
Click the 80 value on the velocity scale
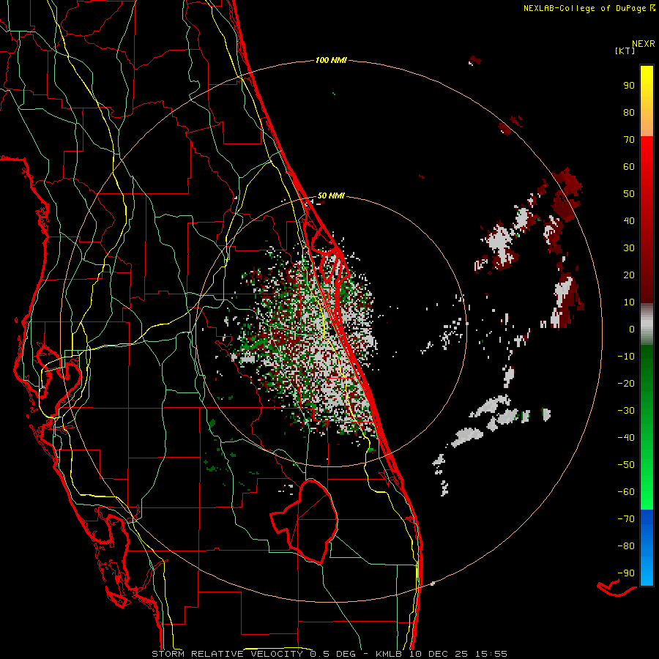(x=629, y=112)
